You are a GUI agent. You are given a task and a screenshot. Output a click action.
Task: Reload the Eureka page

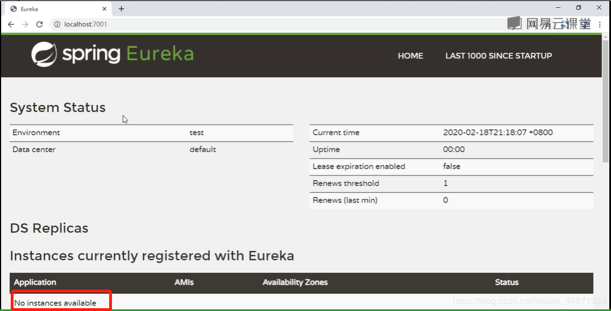tap(39, 24)
